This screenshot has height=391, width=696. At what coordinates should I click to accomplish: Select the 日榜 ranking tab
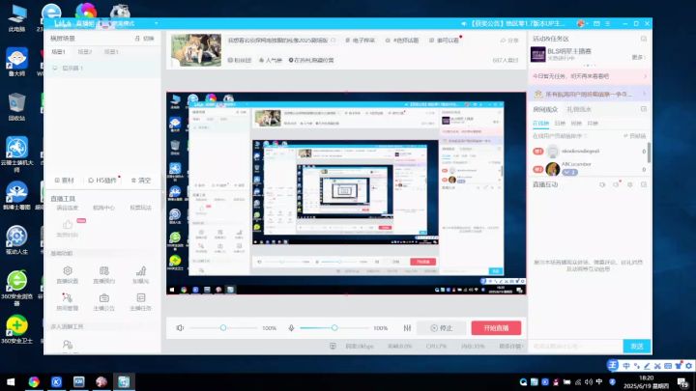coord(560,124)
